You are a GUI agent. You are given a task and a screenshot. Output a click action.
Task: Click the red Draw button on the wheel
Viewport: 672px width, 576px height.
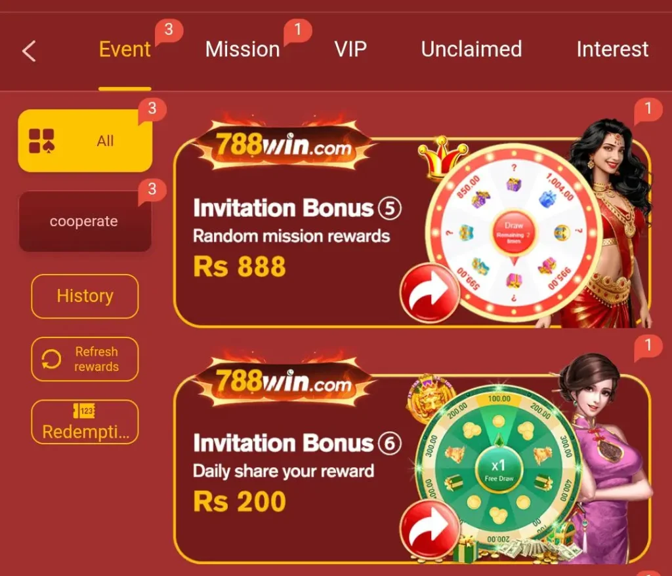(513, 233)
